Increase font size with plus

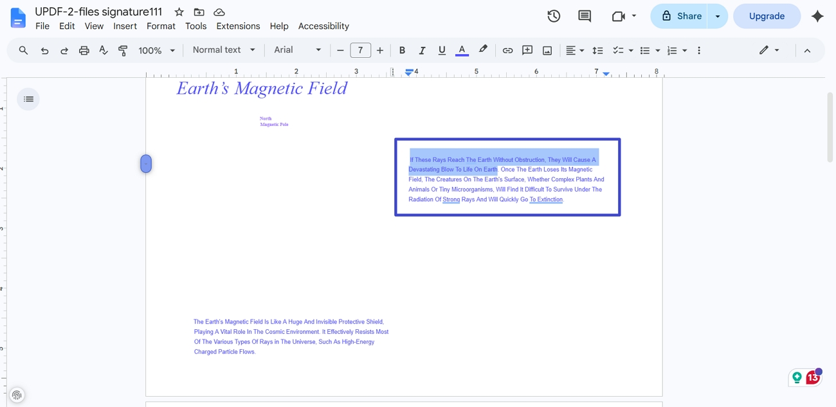coord(380,50)
